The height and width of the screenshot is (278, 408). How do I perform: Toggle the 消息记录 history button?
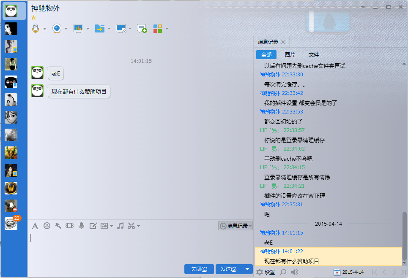coord(235,226)
